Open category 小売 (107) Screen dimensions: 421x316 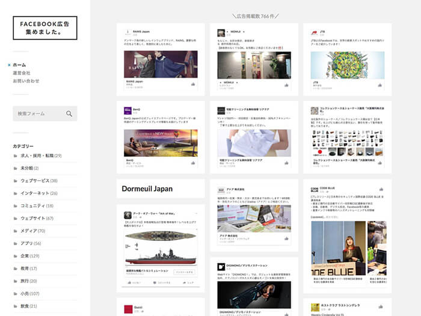pyautogui.click(x=30, y=294)
